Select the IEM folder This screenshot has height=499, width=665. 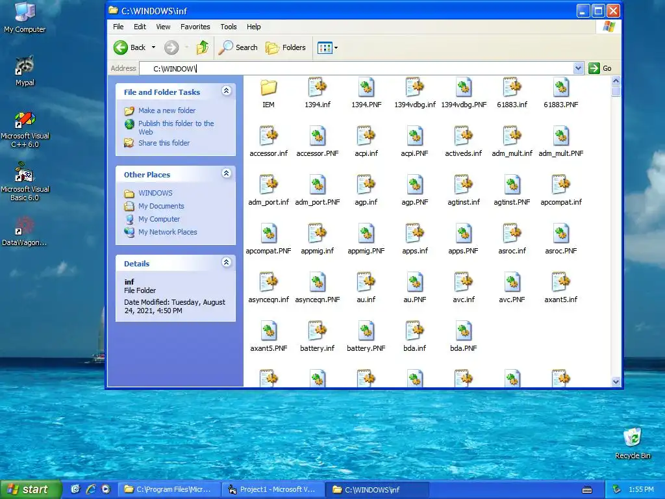coord(268,88)
